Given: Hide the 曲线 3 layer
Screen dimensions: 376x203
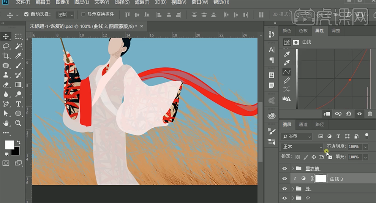Looking at the screenshot, I should pos(284,179).
